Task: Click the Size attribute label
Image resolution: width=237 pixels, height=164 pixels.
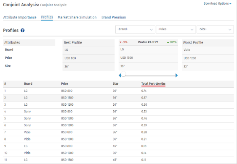Action: pyautogui.click(x=8, y=66)
